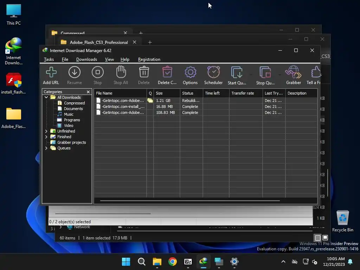This screenshot has width=360, height=270.
Task: Add new tab in Adobe_Flash_CS3 Explorer window
Action: coord(150,43)
